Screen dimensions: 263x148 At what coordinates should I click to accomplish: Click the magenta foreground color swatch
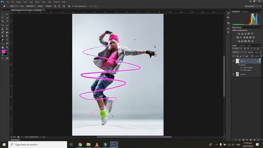coord(3,51)
